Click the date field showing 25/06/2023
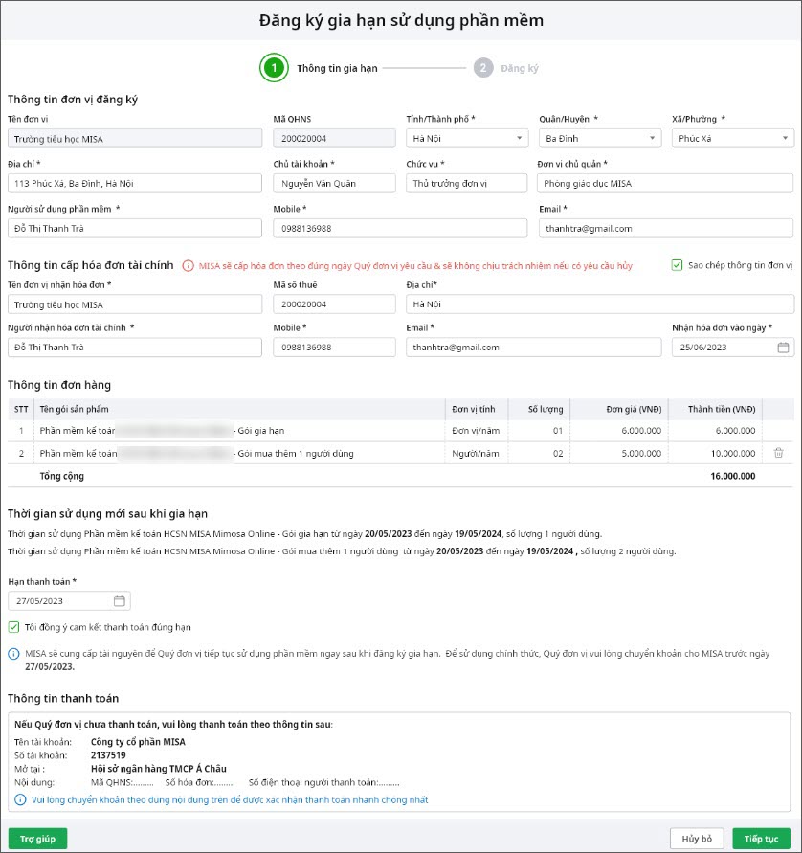This screenshot has height=853, width=802. click(733, 348)
